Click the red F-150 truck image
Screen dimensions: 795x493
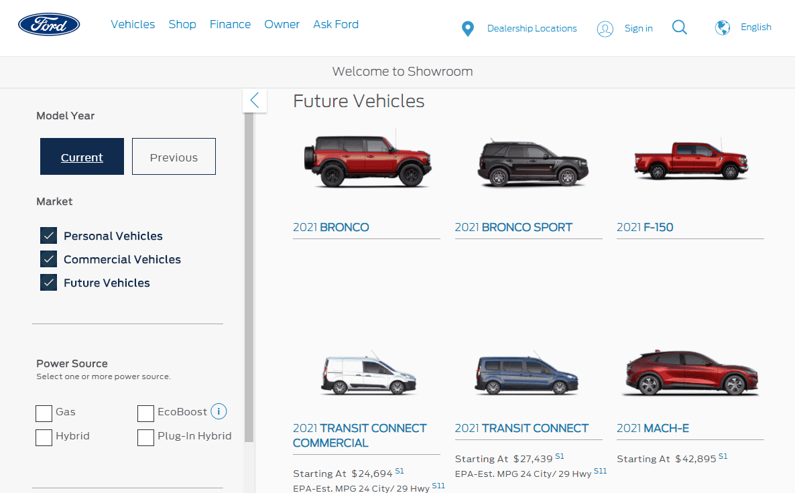point(691,160)
